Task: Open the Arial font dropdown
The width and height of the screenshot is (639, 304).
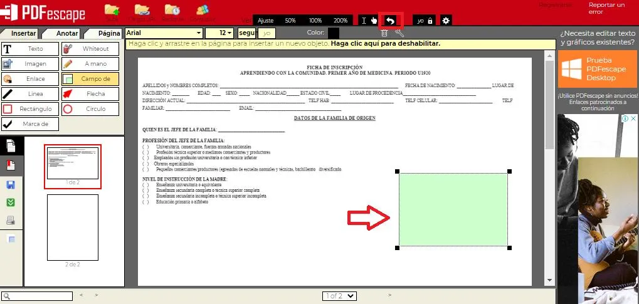Action: [163, 33]
